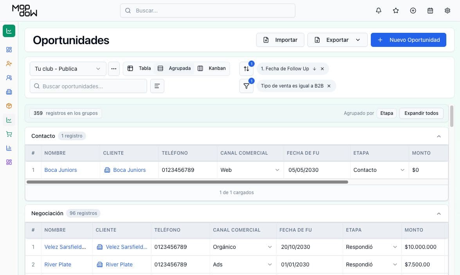Open the Exportar dropdown
Viewport: 460px width, 275px height.
tap(337, 40)
